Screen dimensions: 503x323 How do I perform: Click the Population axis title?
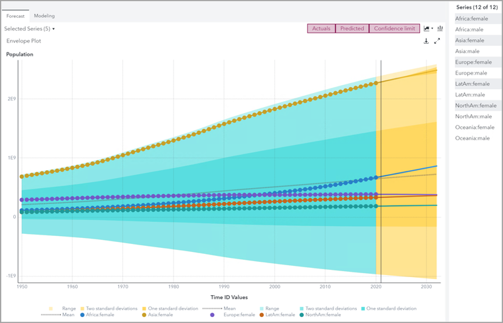tap(19, 54)
